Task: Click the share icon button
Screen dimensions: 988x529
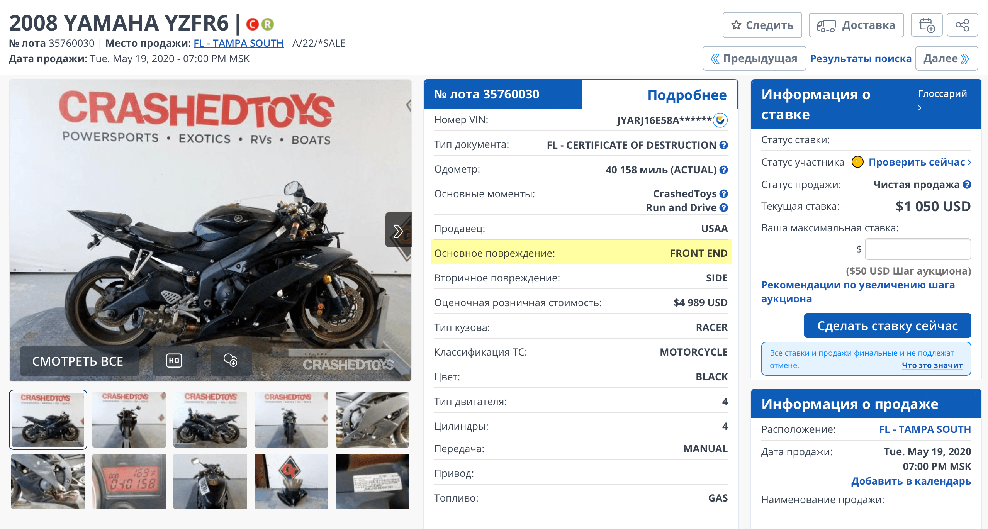Action: 962,25
